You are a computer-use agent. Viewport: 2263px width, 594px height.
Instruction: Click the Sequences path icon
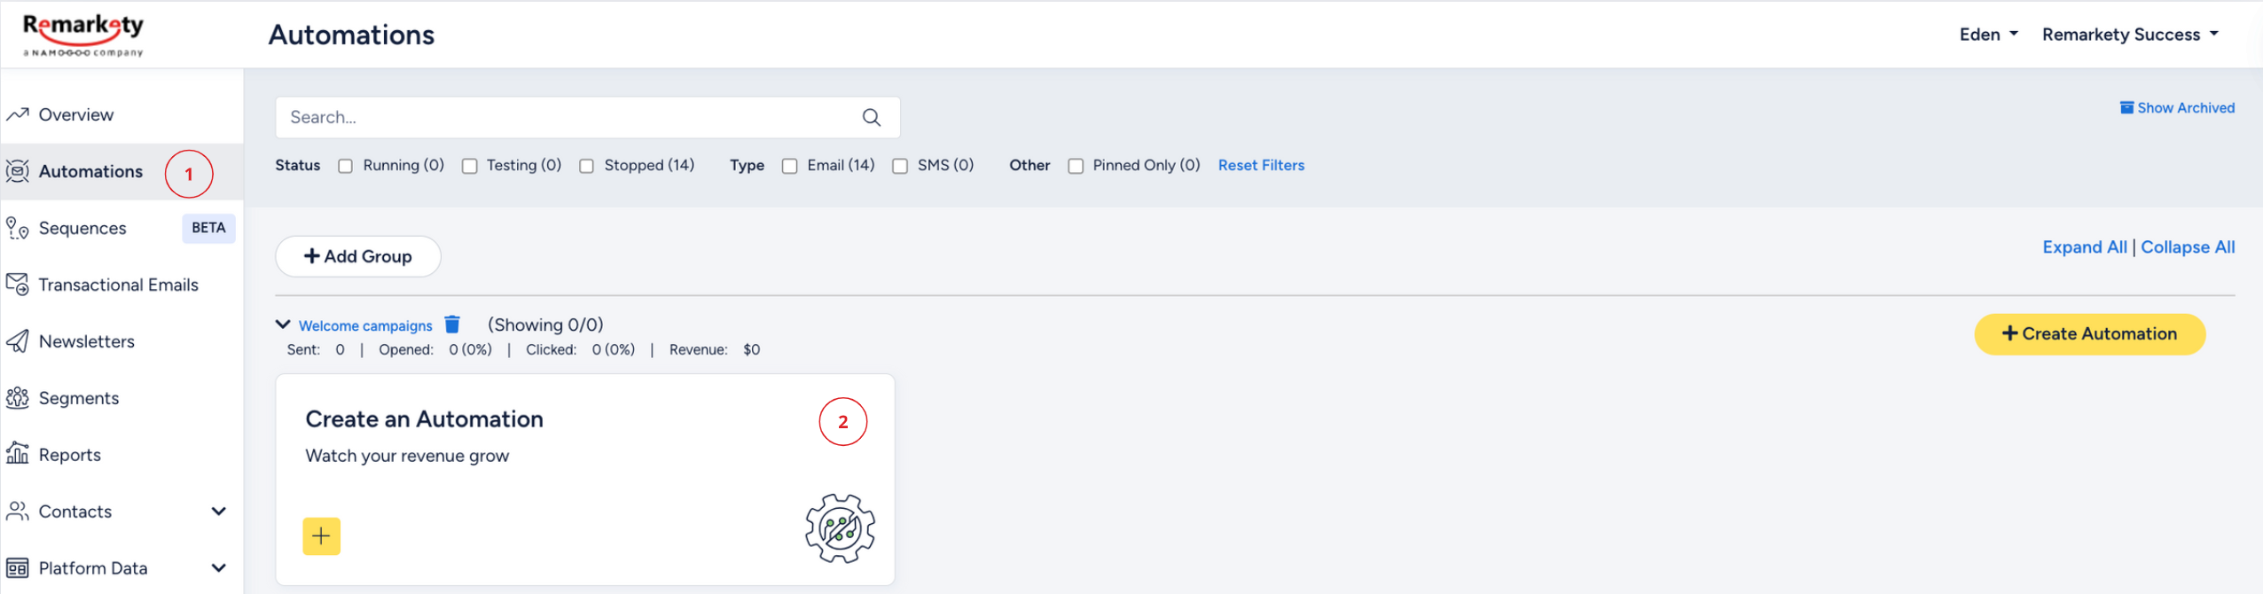coord(18,228)
